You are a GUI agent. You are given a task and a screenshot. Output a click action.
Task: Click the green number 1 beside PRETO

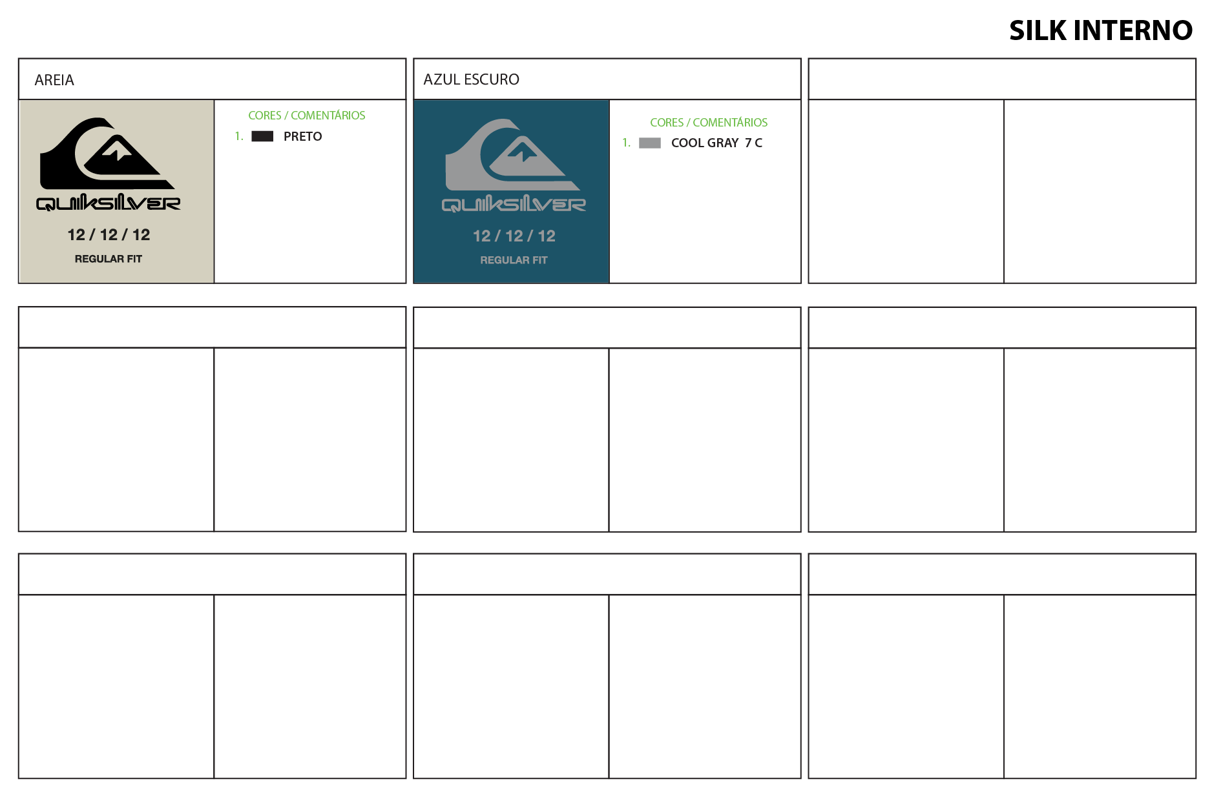[x=238, y=136]
